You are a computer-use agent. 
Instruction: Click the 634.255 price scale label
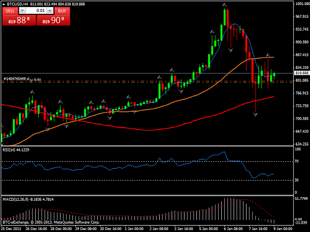[x=302, y=144]
